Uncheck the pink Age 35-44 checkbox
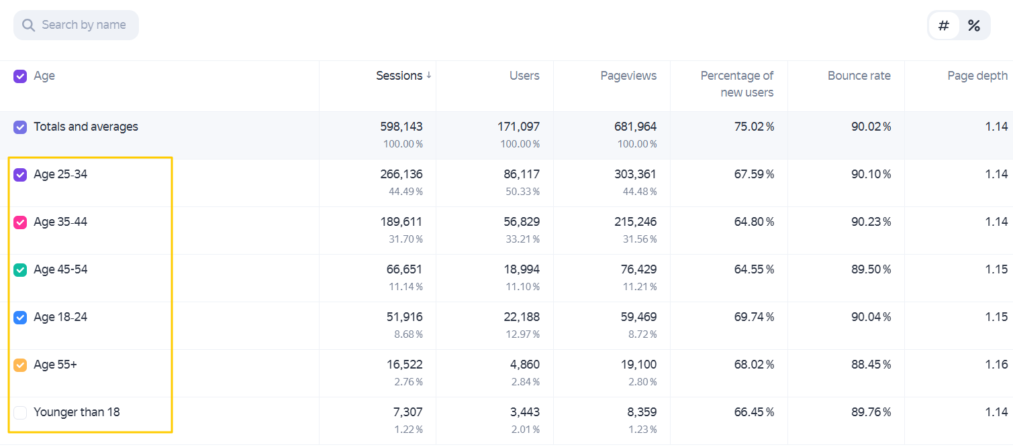 click(20, 222)
